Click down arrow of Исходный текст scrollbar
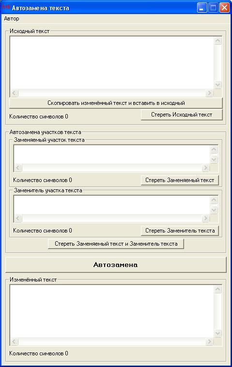 click(218, 85)
